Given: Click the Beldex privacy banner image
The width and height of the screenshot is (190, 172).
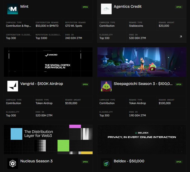Looking at the screenshot, I should click(x=142, y=139).
